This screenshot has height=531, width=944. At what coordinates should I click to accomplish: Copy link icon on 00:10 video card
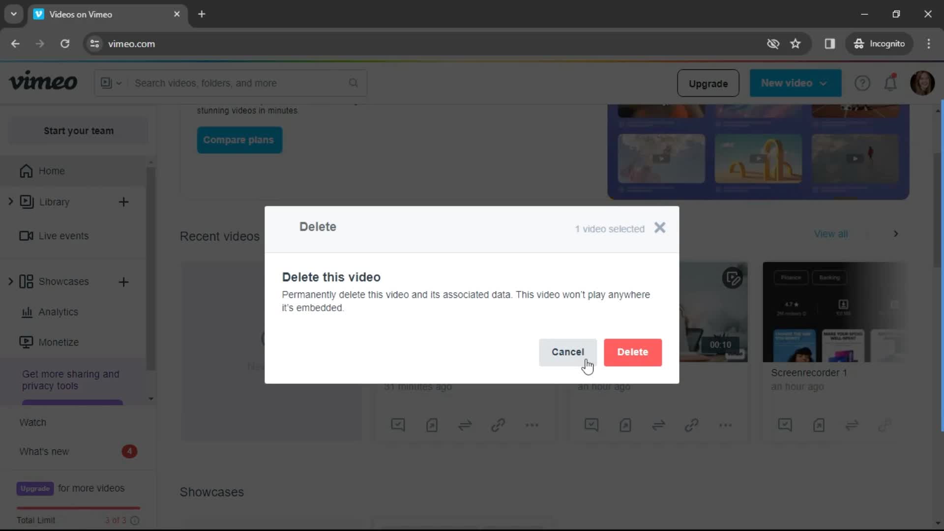[x=692, y=425]
